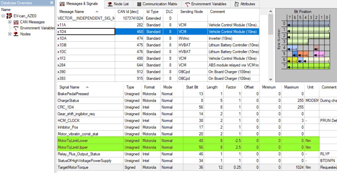
Task: Select the x1DB message row
Action: (86, 45)
